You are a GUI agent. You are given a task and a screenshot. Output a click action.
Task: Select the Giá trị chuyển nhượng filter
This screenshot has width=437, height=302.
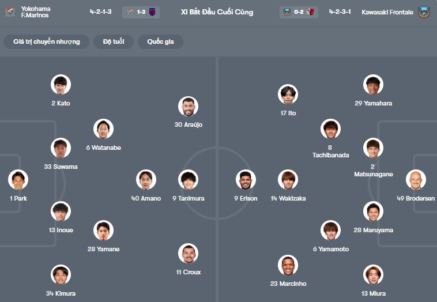47,41
